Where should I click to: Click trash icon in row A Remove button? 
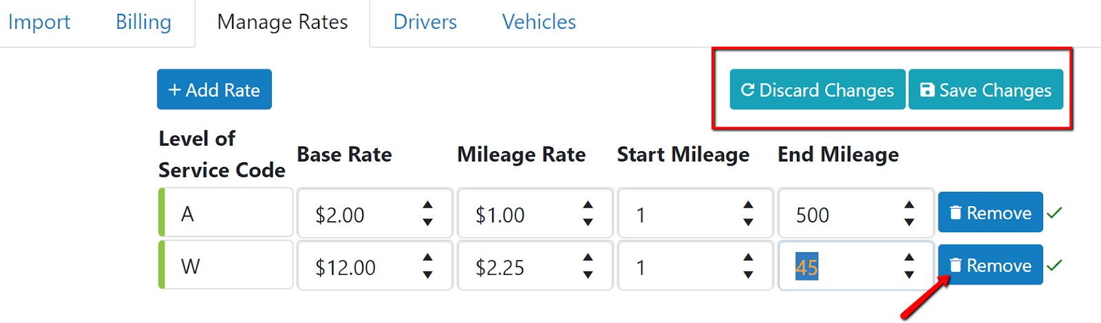coord(955,213)
